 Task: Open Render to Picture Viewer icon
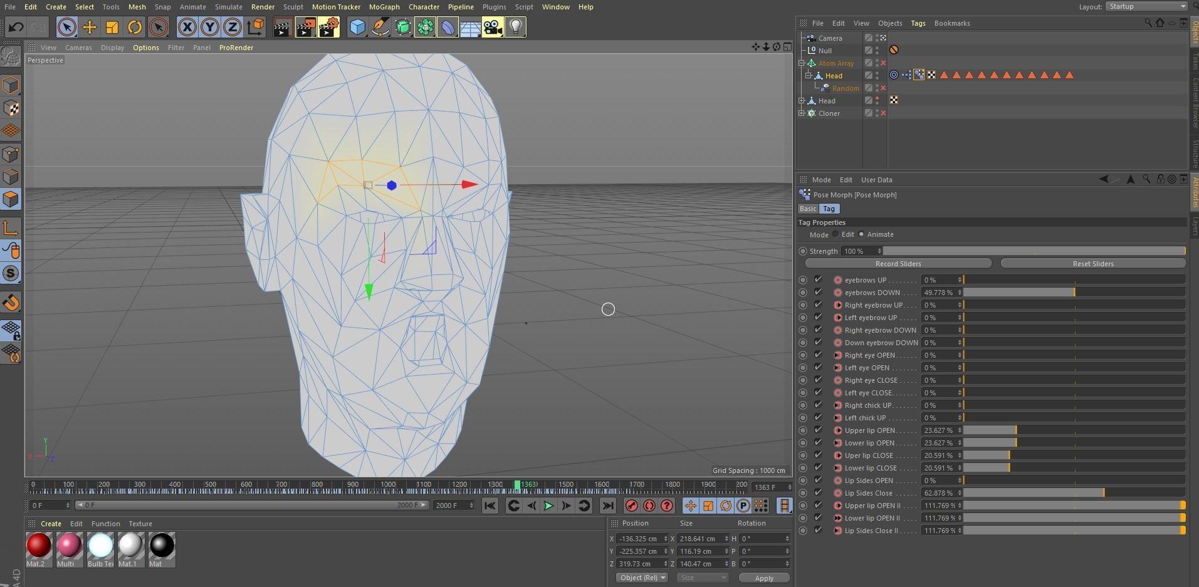tap(305, 27)
